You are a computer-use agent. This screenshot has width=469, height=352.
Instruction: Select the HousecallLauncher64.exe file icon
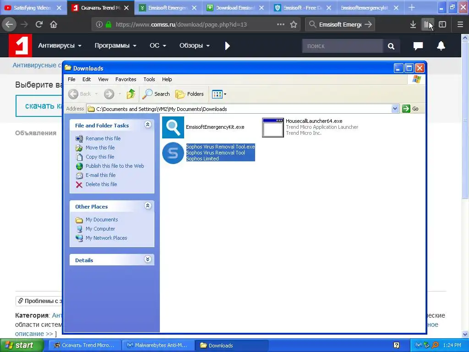click(x=273, y=127)
